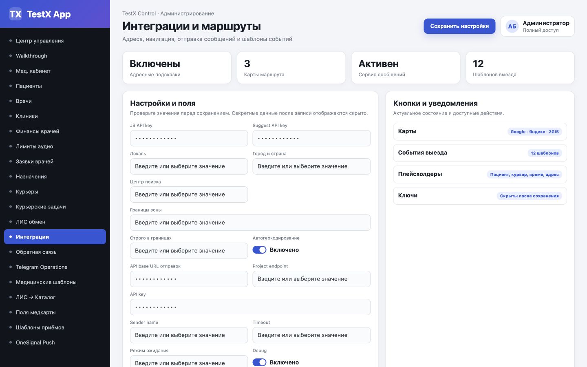Click the АБ administrator avatar

tap(512, 26)
